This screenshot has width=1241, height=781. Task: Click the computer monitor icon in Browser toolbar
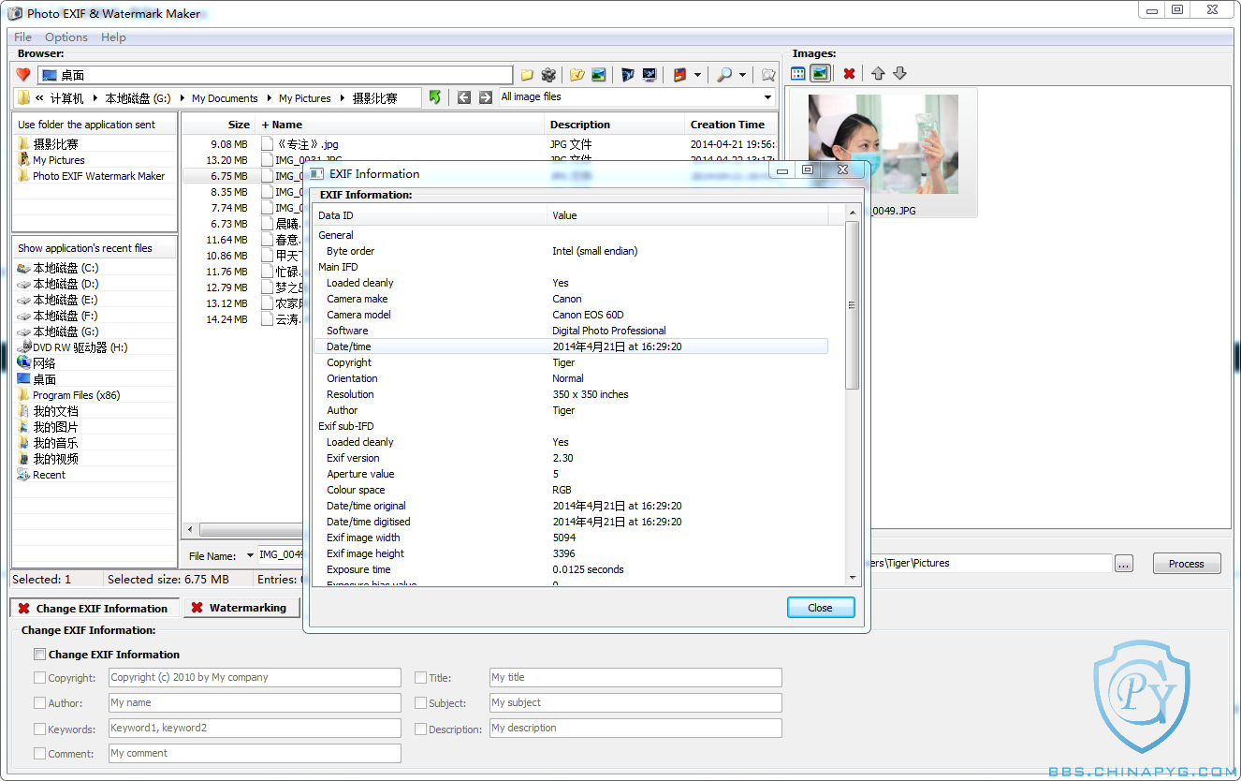(x=649, y=75)
